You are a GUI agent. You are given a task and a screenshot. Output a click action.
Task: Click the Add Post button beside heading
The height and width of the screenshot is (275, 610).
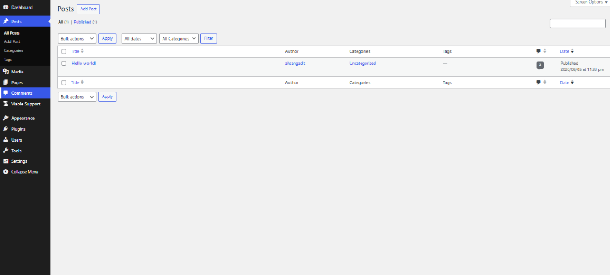(x=88, y=9)
